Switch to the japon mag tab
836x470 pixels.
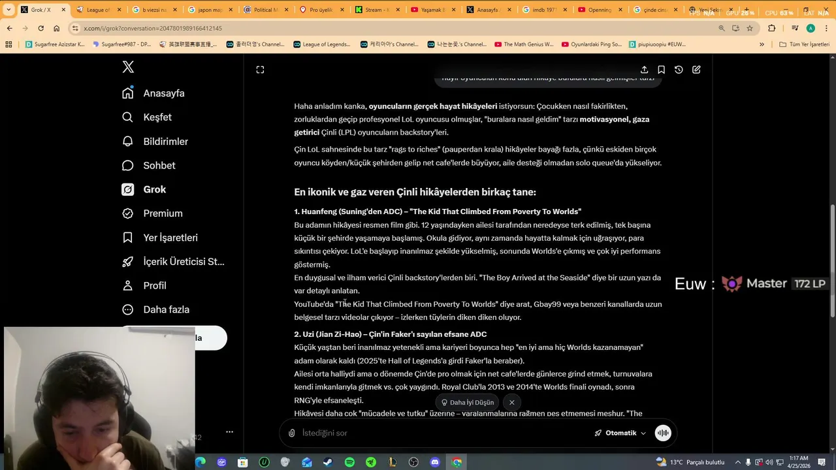210,10
